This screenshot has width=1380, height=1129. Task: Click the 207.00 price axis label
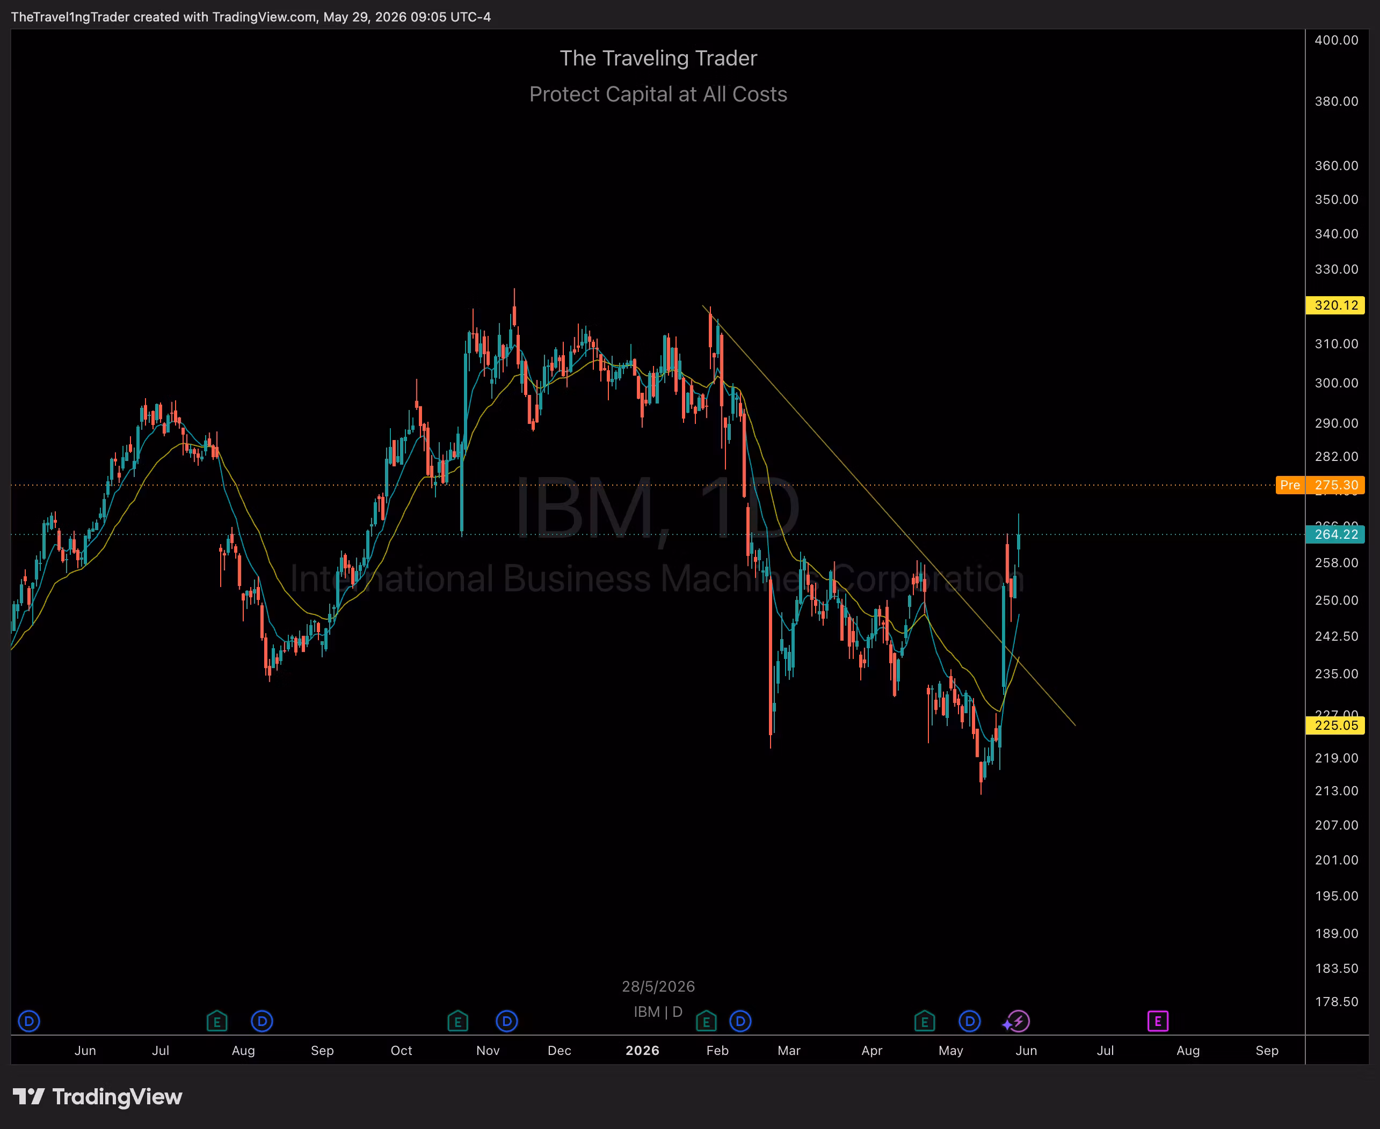point(1337,825)
